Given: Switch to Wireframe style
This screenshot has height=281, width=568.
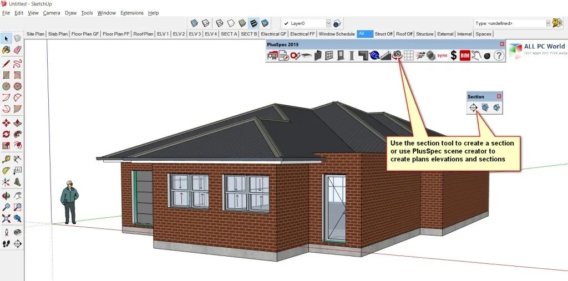Looking at the screenshot, I should [220, 23].
